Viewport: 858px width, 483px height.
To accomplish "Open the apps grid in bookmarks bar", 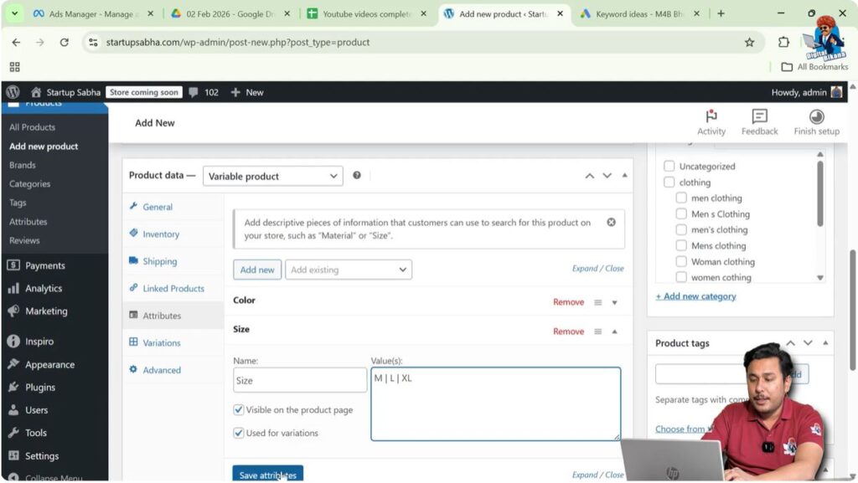I will point(15,67).
